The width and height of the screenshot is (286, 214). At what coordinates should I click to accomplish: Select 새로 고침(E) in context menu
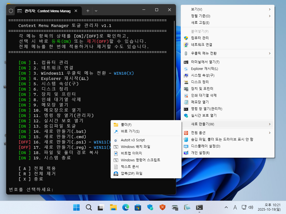coord(228,23)
